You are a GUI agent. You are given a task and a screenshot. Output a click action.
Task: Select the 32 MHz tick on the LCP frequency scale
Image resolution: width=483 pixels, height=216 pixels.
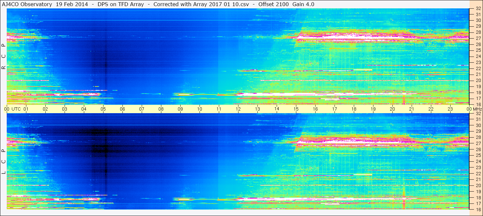click(x=478, y=113)
